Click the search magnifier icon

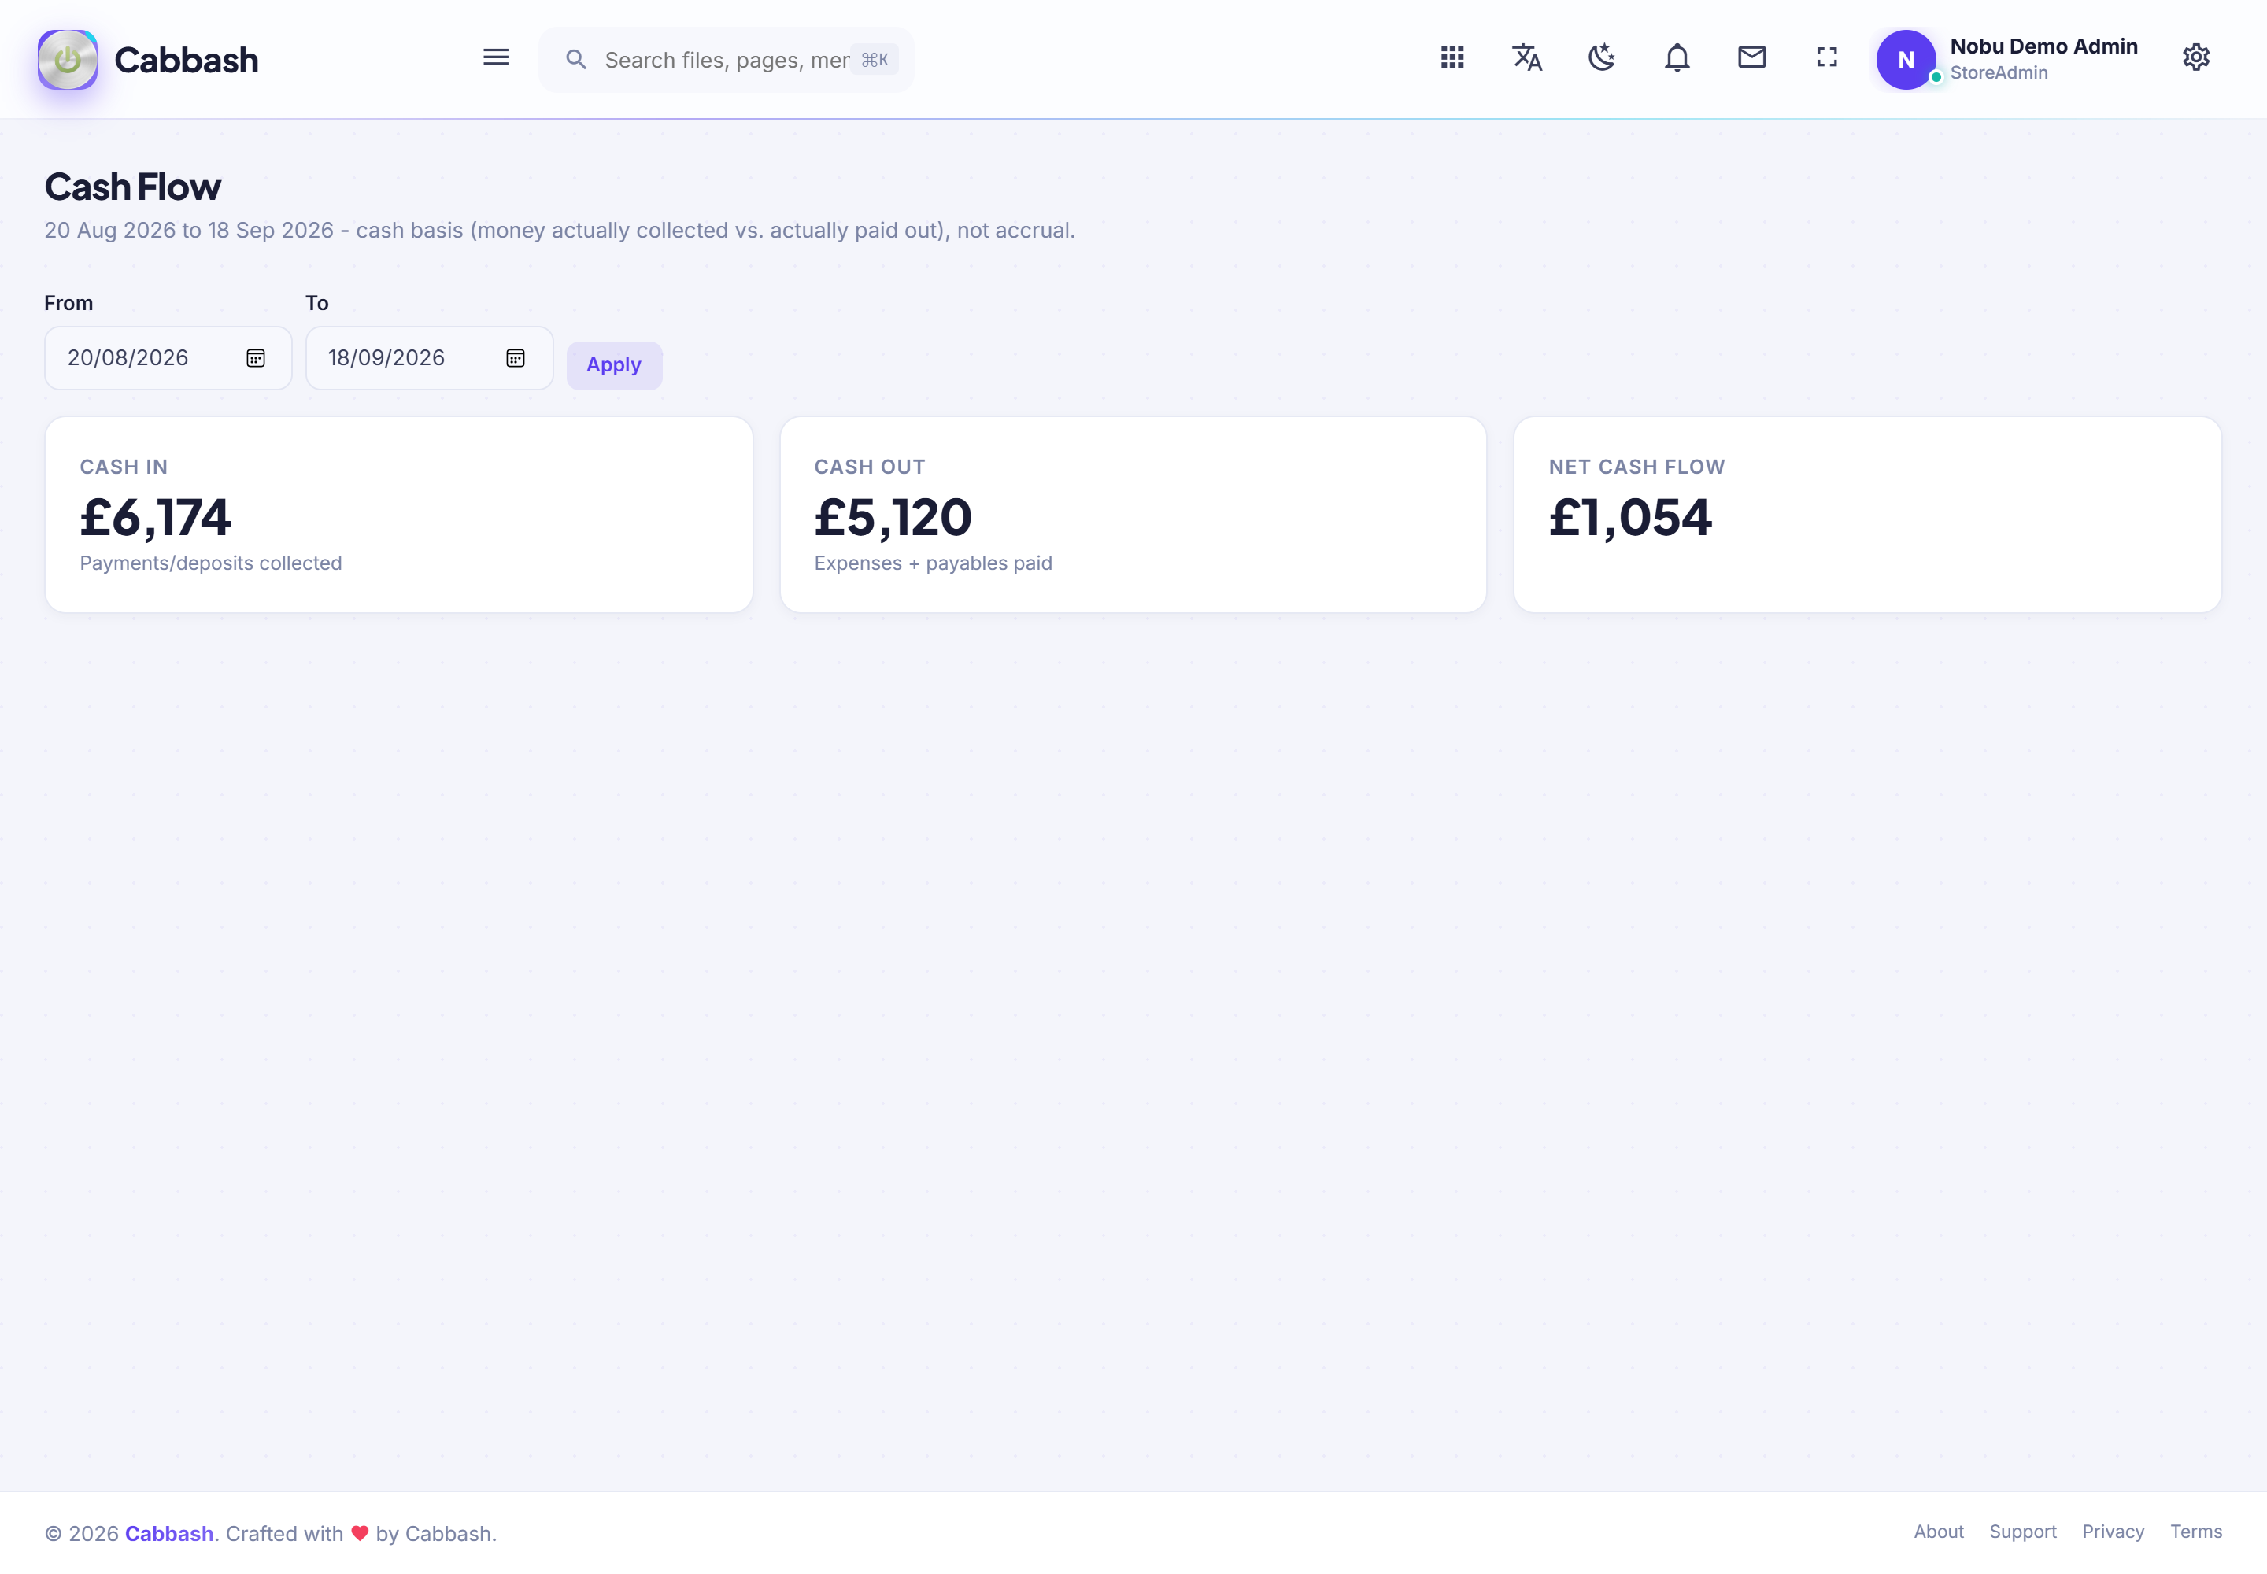click(x=576, y=60)
